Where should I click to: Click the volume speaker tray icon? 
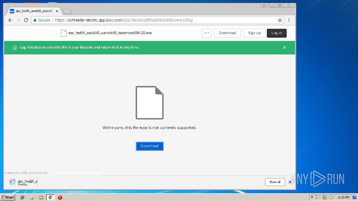click(x=331, y=197)
